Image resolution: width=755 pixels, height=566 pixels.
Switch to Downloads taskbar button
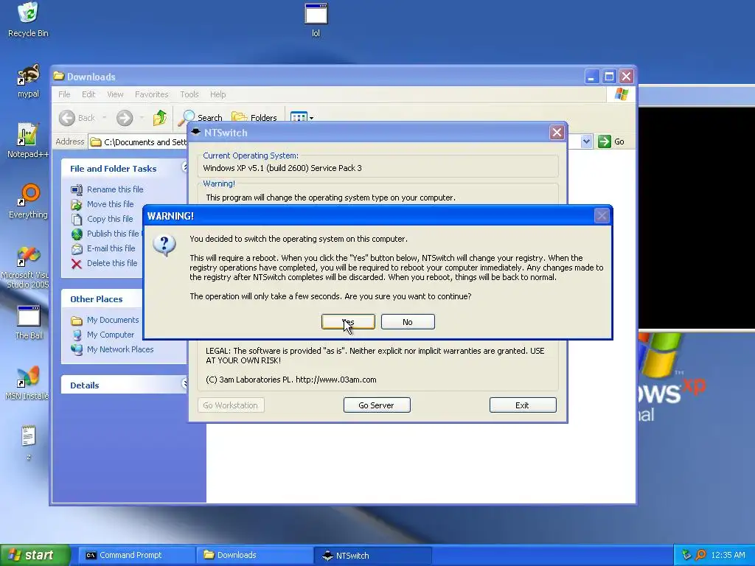coord(254,556)
